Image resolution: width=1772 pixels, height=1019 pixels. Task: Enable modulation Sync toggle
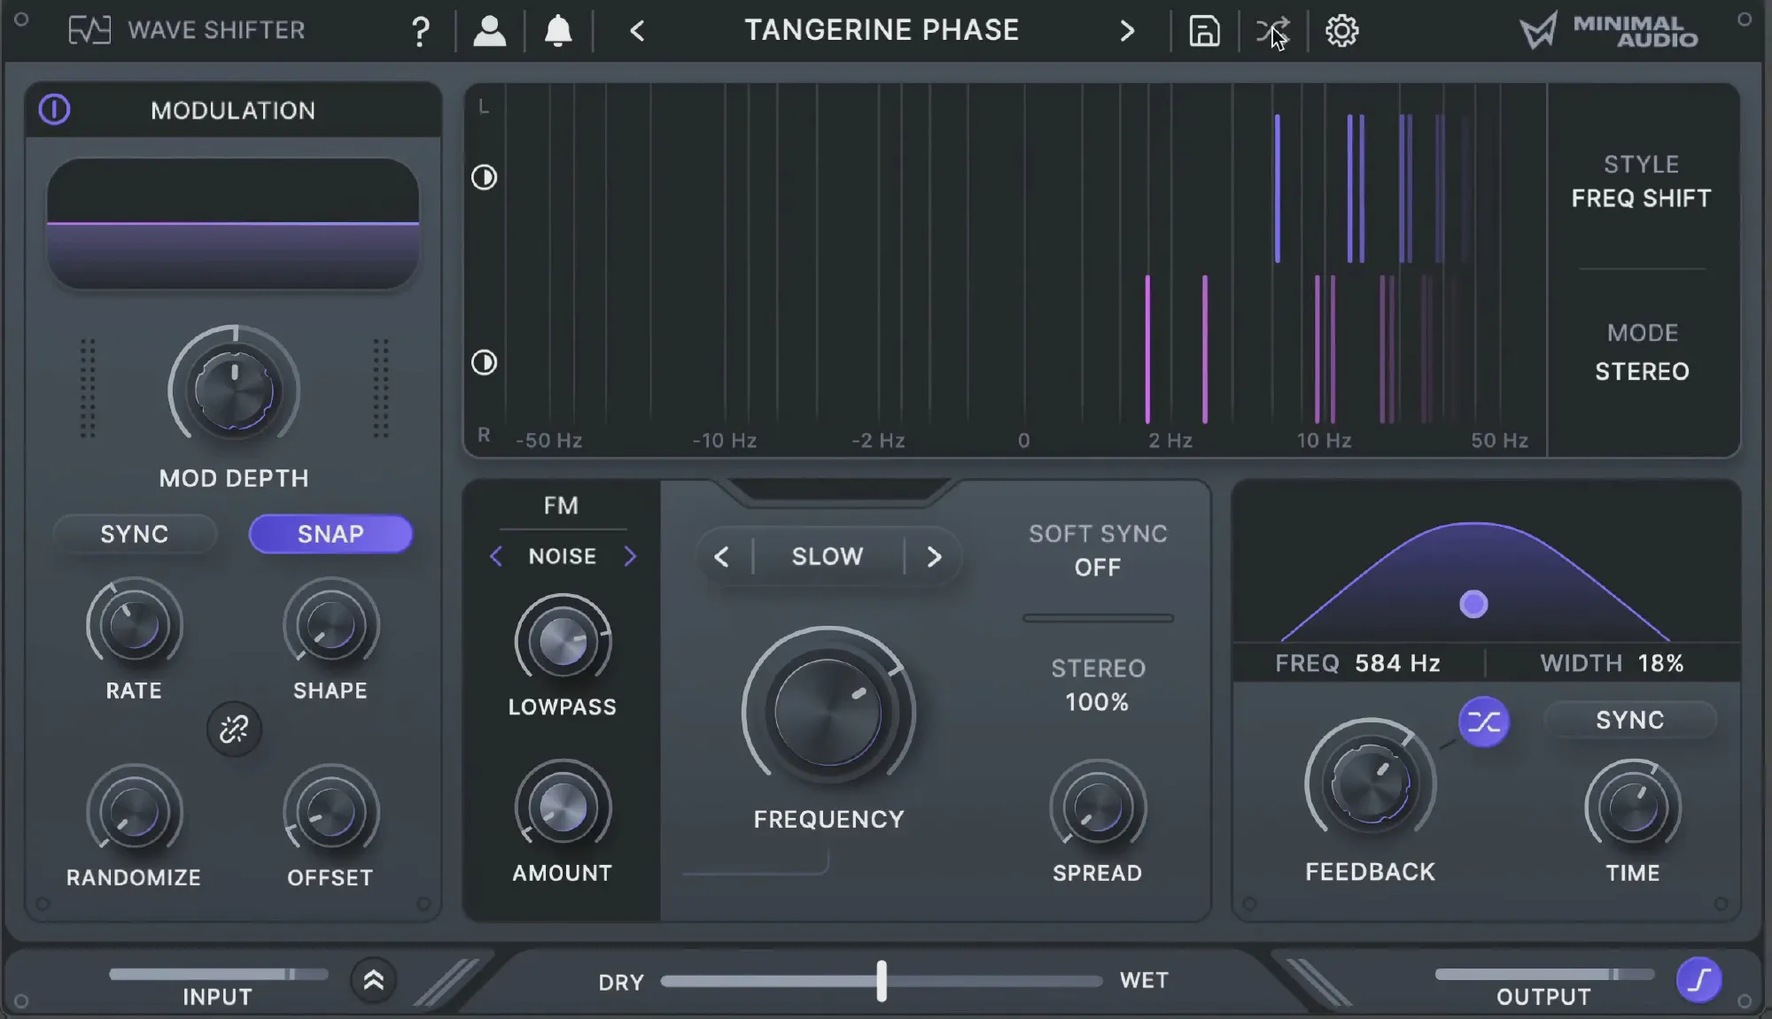click(134, 534)
